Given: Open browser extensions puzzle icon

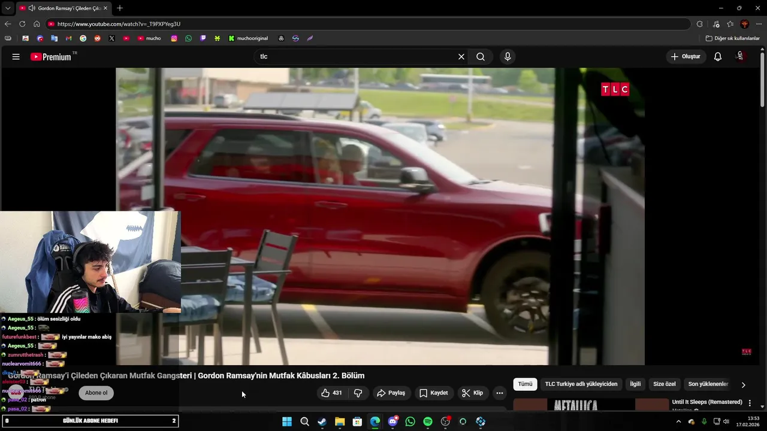Looking at the screenshot, I should [699, 24].
